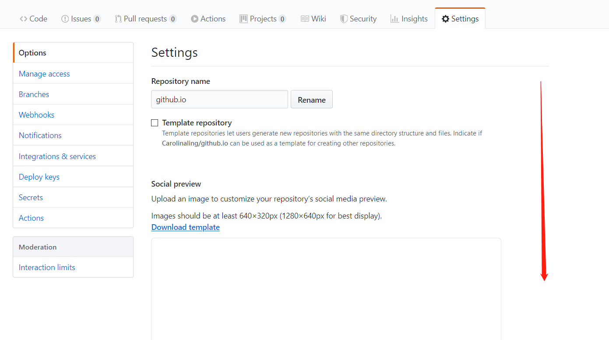Click the Issues count badge
The width and height of the screenshot is (609, 340).
point(97,19)
